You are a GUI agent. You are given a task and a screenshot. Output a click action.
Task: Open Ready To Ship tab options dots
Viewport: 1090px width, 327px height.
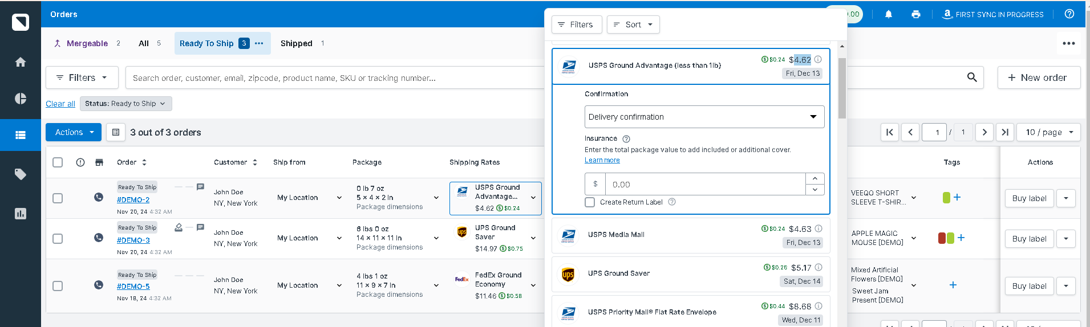259,43
